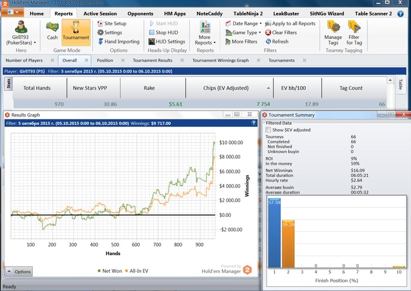
Task: Open the Table Scanner 2 tab
Action: [x=373, y=14]
